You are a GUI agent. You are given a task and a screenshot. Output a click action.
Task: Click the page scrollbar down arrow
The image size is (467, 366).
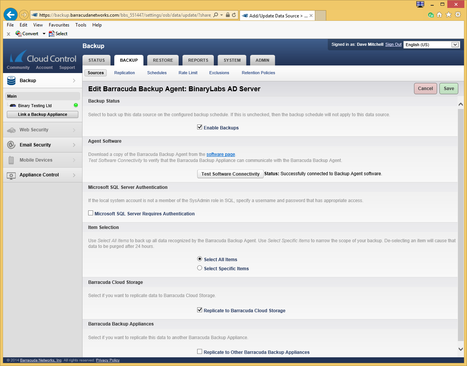click(x=461, y=349)
